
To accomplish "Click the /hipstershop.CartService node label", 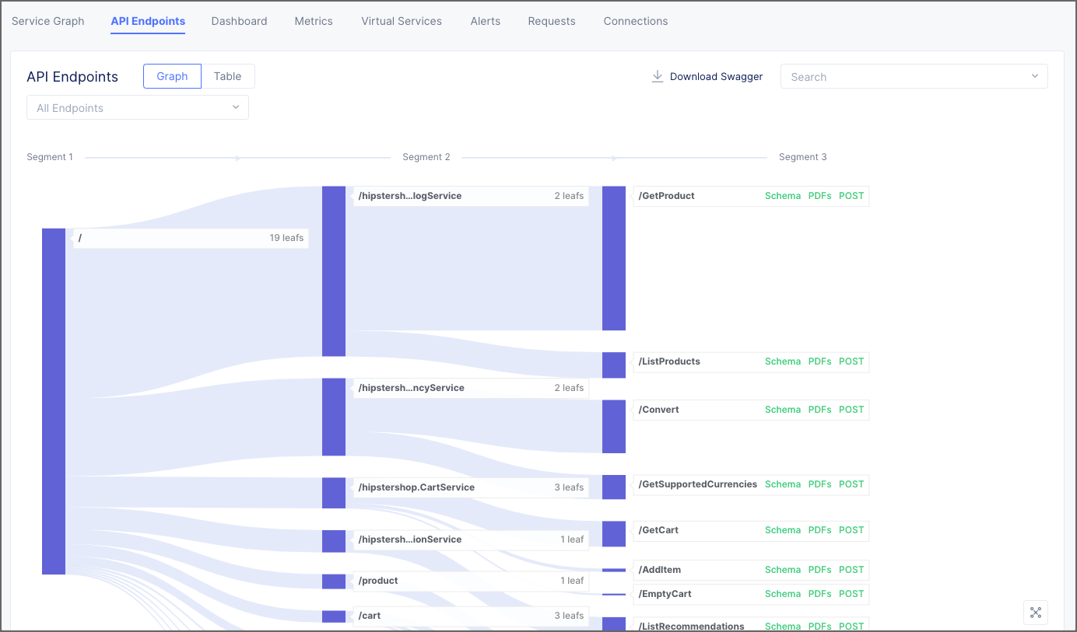I will click(x=416, y=487).
